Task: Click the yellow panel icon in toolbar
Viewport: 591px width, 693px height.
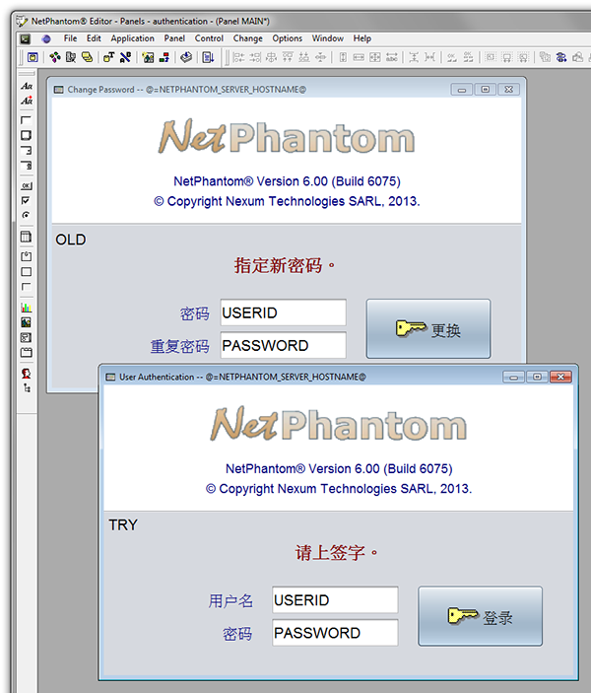Action: point(33,57)
